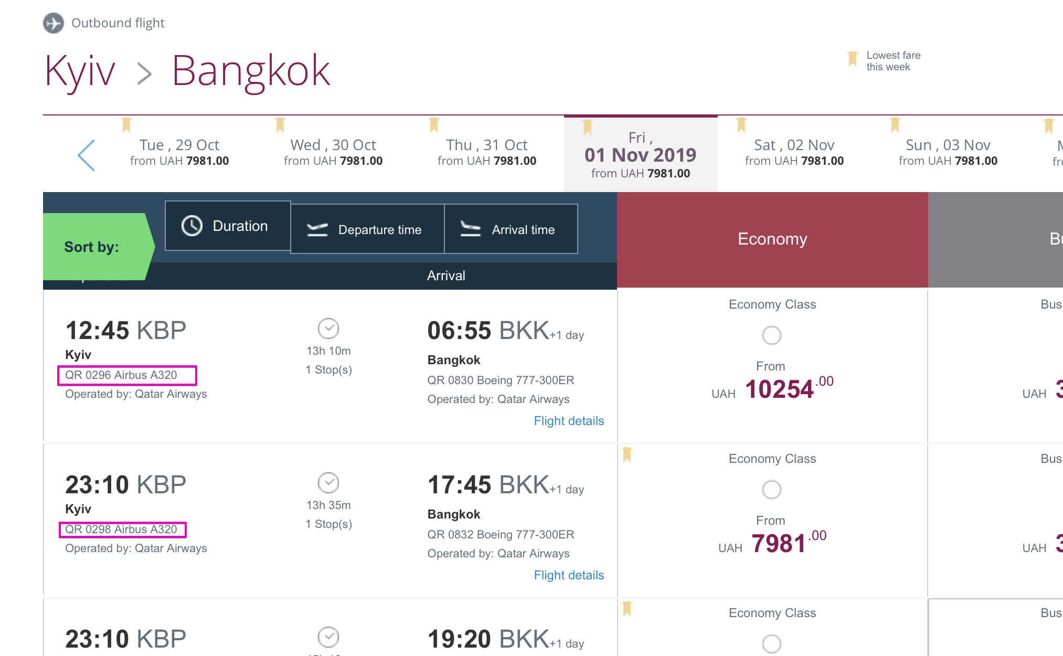Show earlier dates with left arrow
The width and height of the screenshot is (1063, 656).
[x=86, y=155]
